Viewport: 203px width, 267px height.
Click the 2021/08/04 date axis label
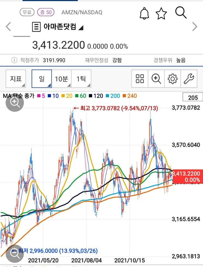pyautogui.click(x=87, y=260)
